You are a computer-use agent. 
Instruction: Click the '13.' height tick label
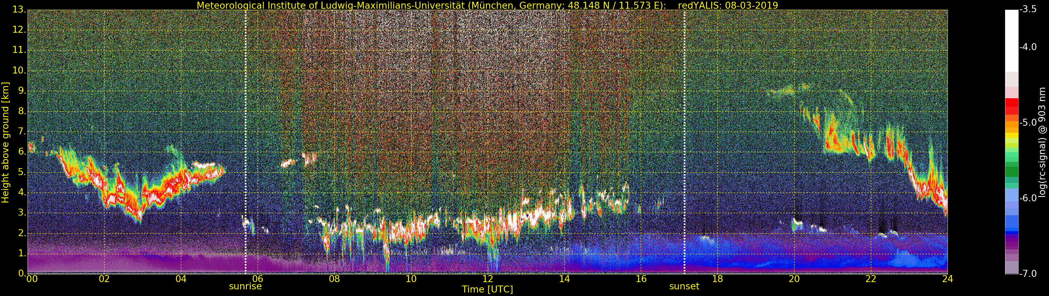click(19, 10)
